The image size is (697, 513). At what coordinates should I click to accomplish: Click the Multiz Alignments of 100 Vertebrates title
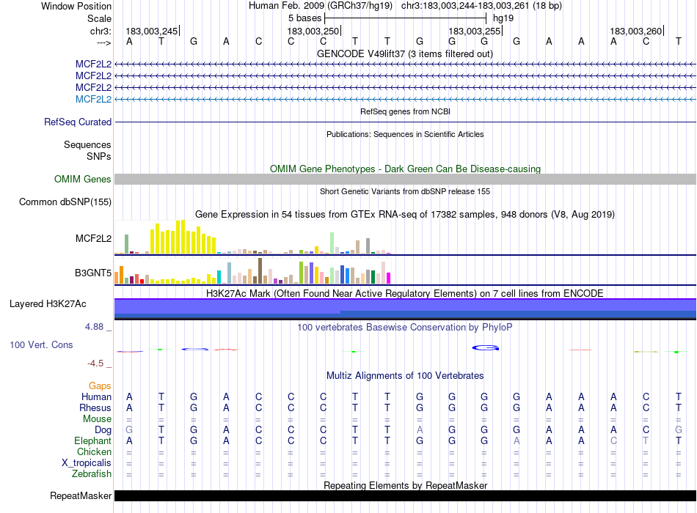click(405, 376)
